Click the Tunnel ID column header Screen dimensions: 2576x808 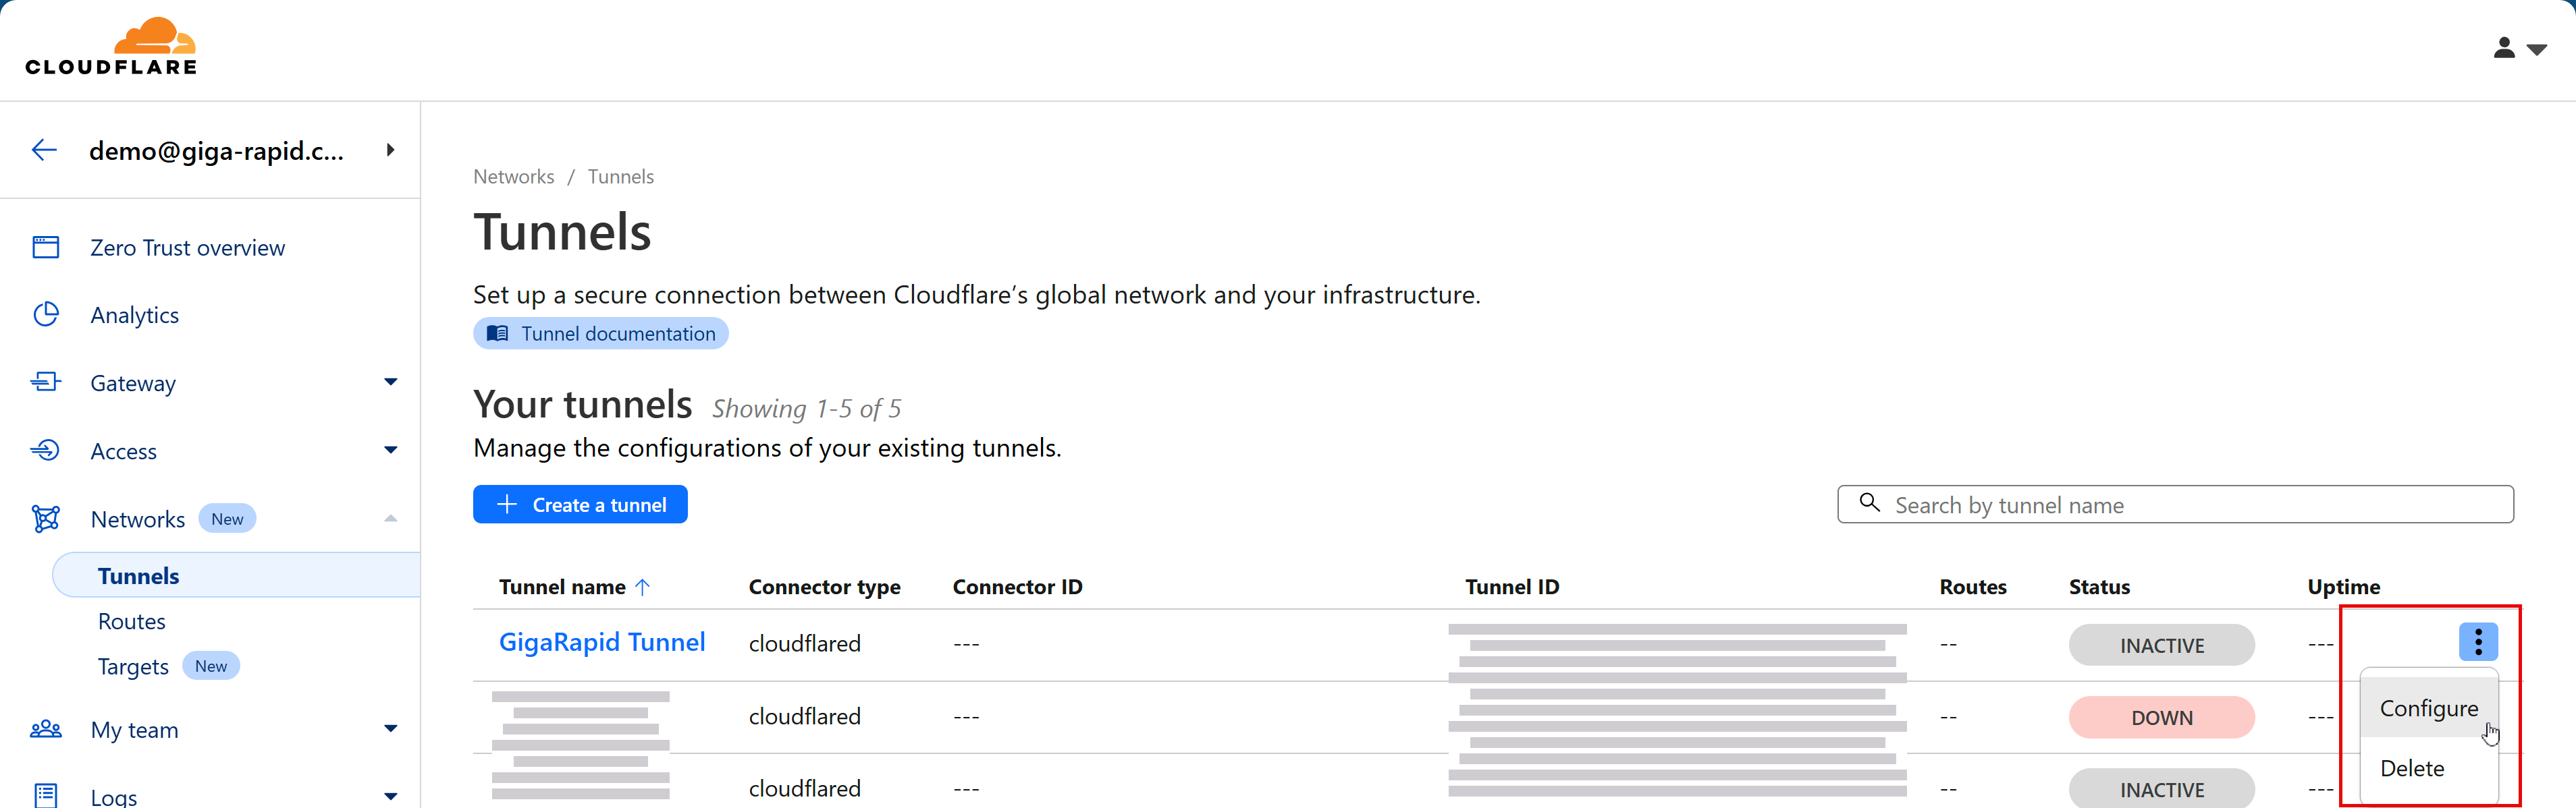click(1512, 587)
